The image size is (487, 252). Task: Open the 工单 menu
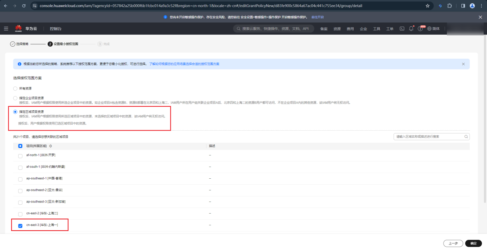click(390, 29)
